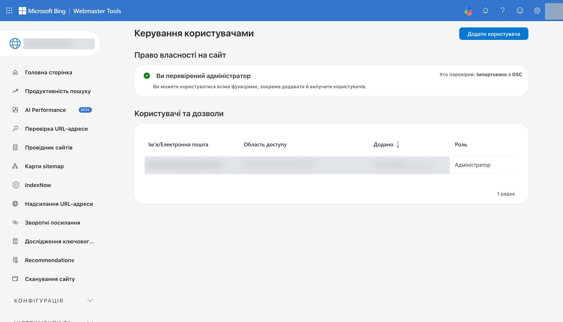
Task: Click the globe icon beside Надсилання URL-адреси
Action: (x=15, y=204)
